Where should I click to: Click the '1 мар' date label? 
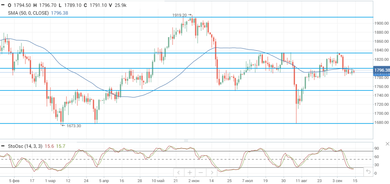click(x=50, y=181)
